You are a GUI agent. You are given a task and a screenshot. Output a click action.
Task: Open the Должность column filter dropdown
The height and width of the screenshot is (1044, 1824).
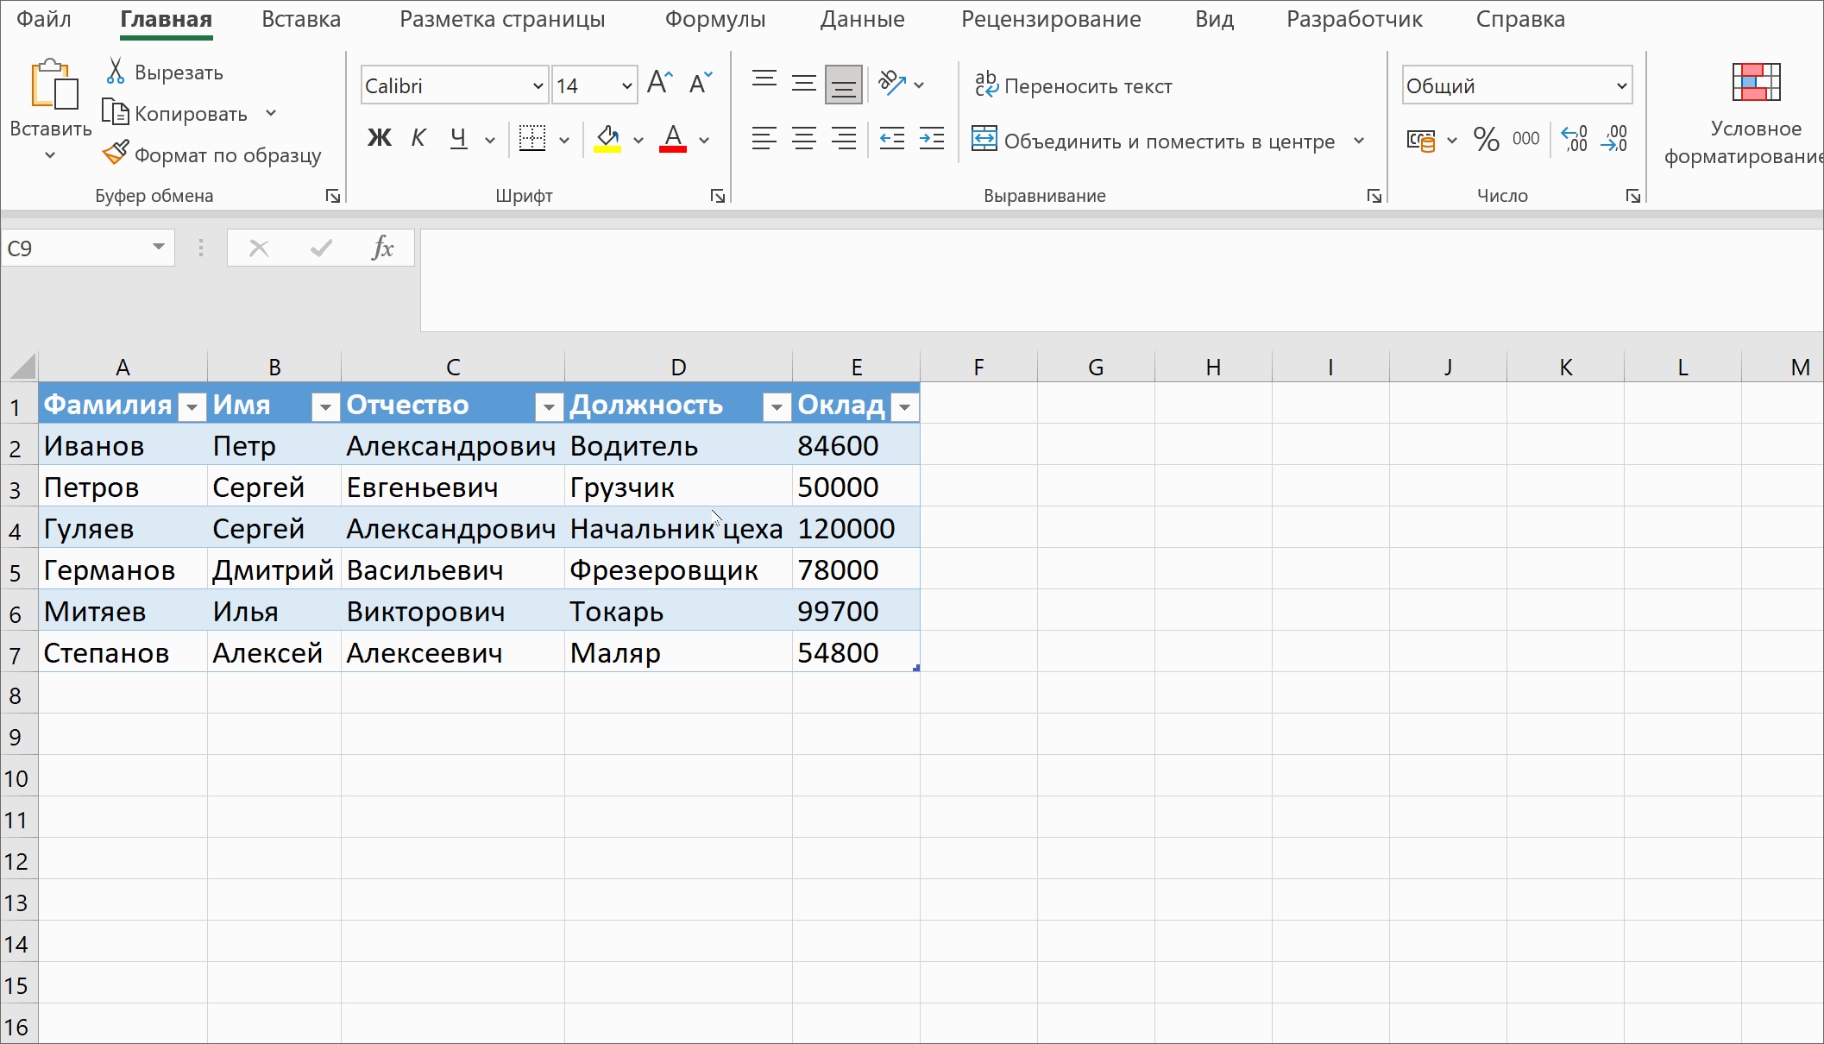tap(777, 406)
